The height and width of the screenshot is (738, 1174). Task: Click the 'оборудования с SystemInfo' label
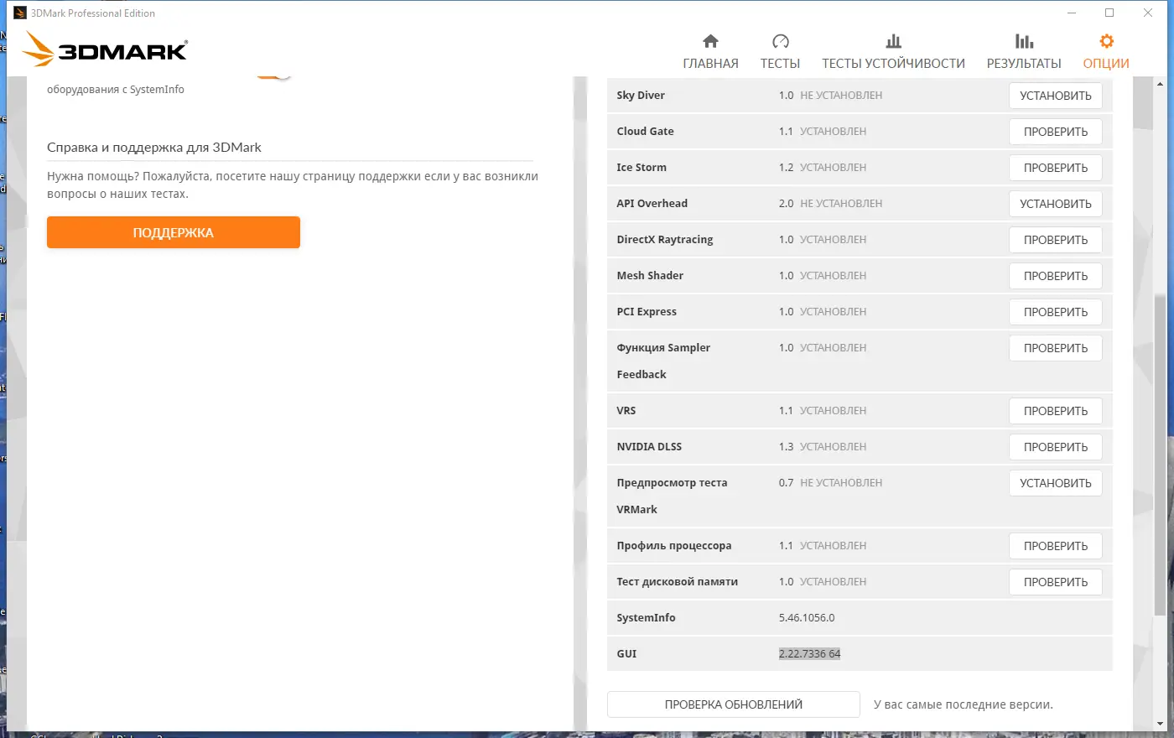tap(116, 90)
